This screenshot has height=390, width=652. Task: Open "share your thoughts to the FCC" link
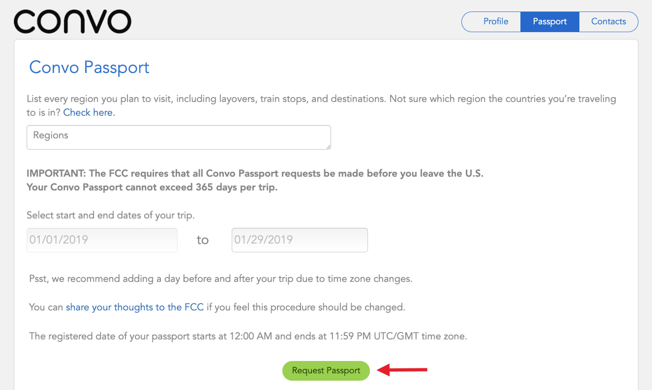coord(134,307)
